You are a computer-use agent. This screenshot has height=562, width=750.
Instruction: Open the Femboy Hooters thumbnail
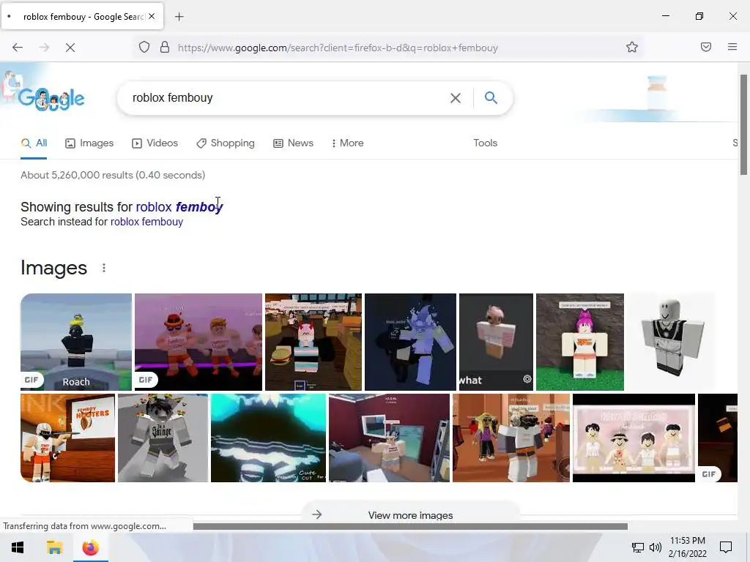pyautogui.click(x=68, y=438)
